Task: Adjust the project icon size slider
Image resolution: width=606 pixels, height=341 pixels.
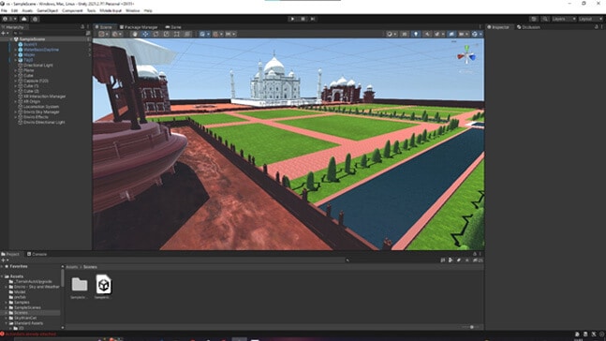Action: (x=472, y=327)
